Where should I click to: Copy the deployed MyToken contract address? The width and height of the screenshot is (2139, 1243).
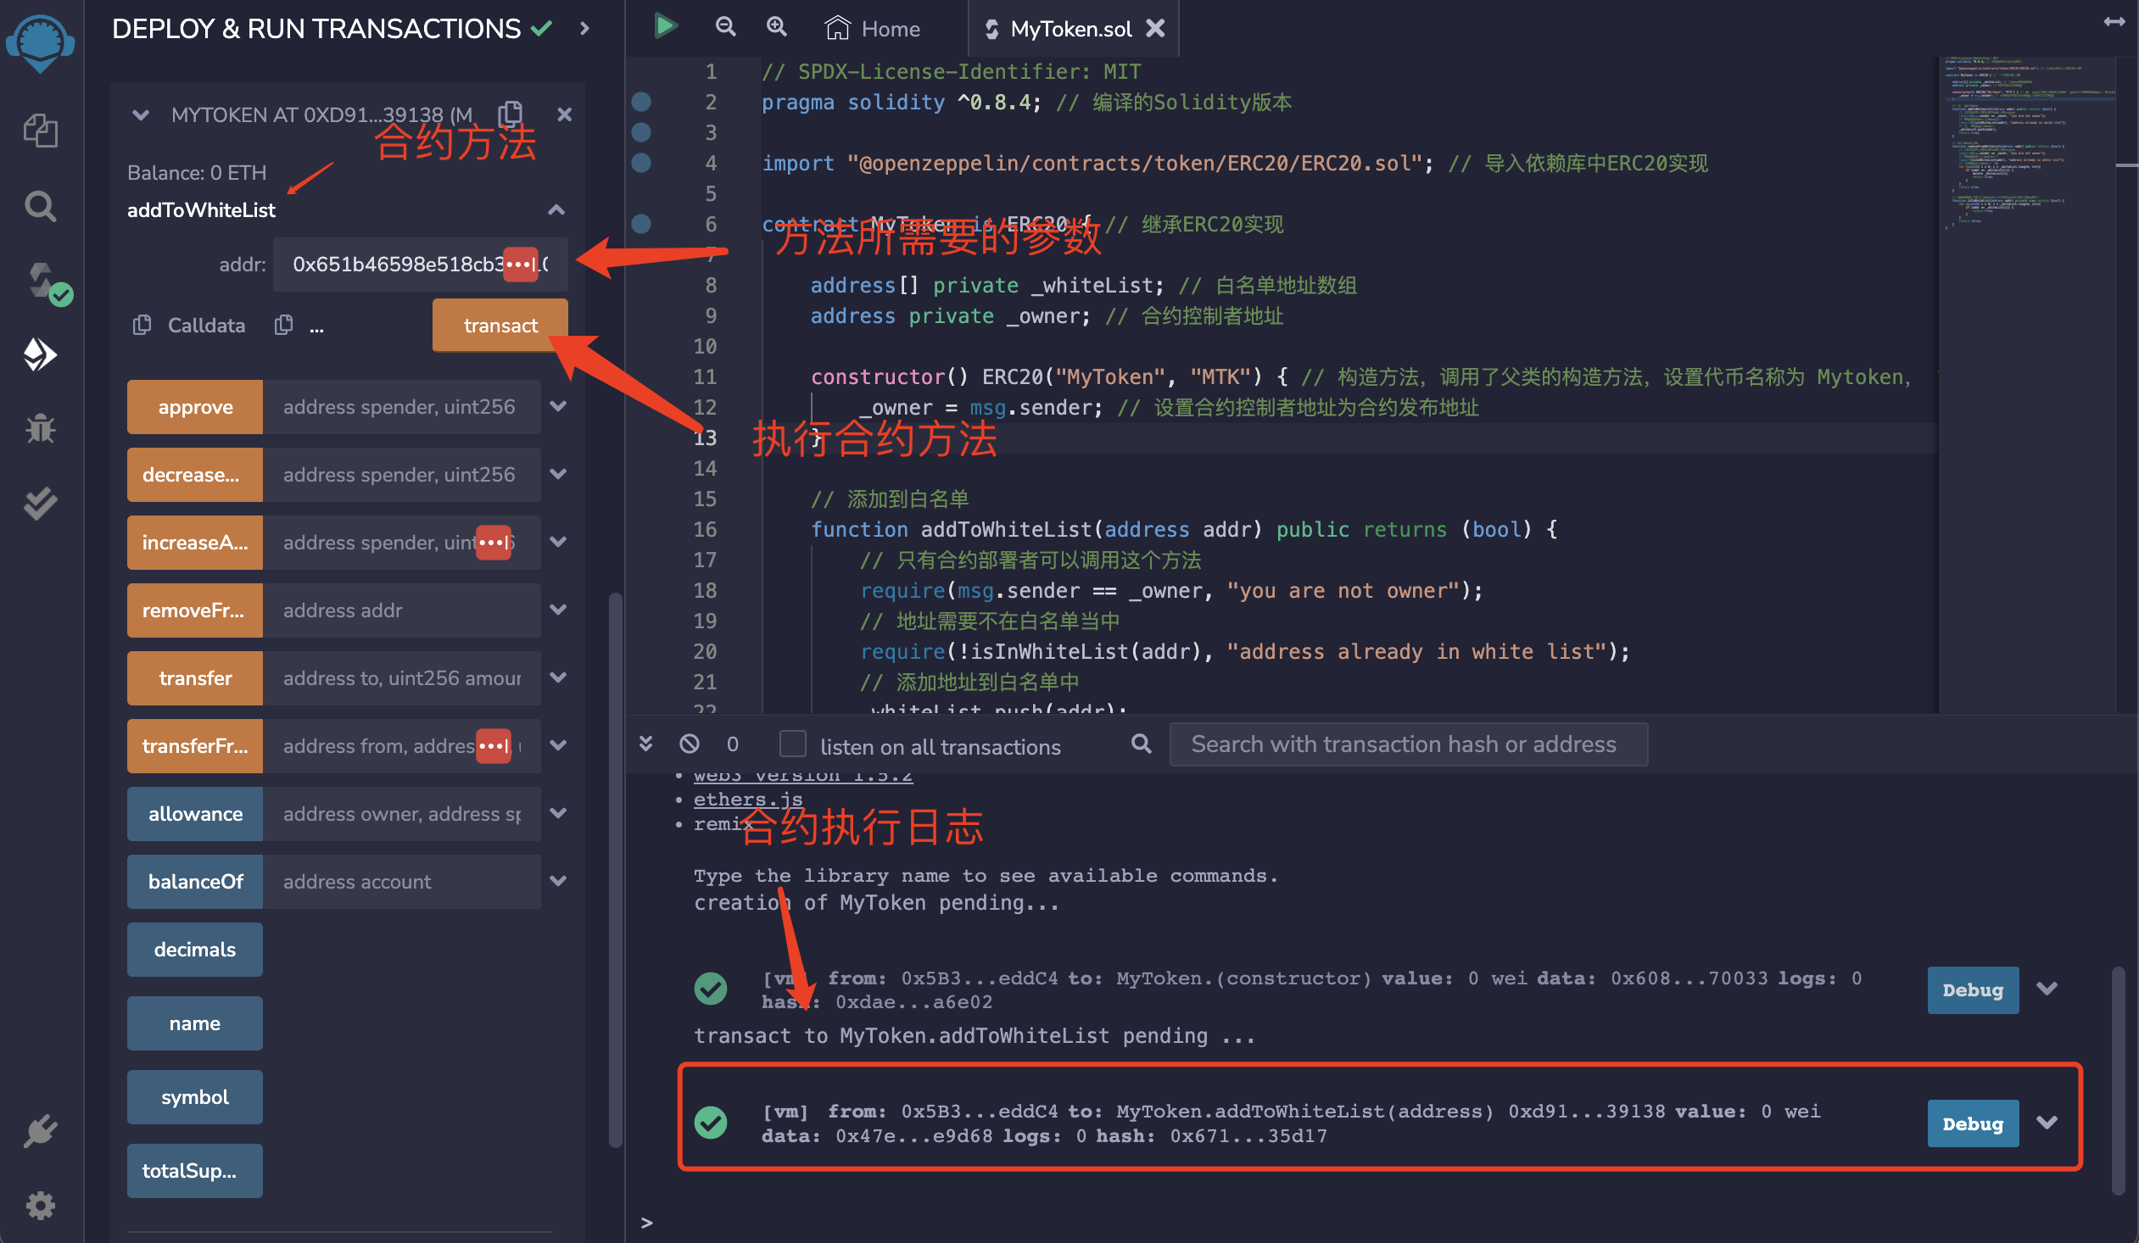click(509, 114)
